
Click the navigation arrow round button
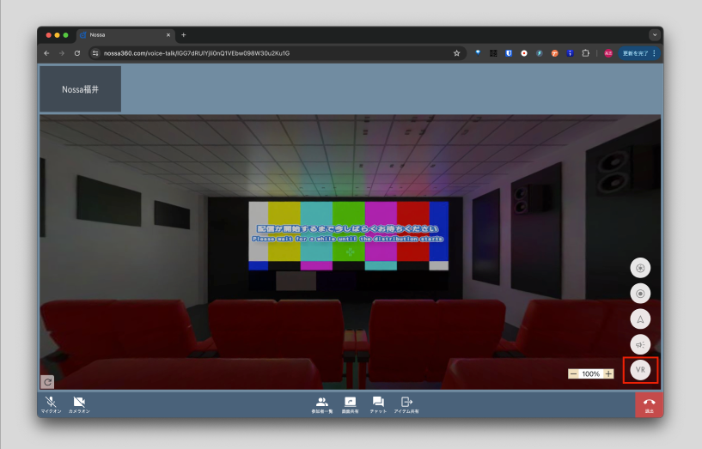(640, 319)
